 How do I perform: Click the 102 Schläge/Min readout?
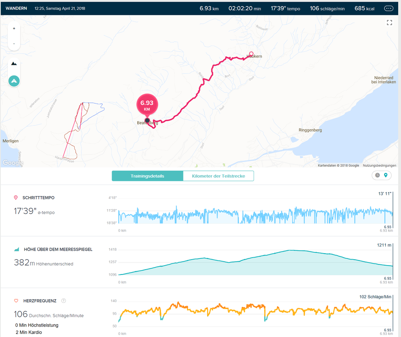[x=375, y=297]
